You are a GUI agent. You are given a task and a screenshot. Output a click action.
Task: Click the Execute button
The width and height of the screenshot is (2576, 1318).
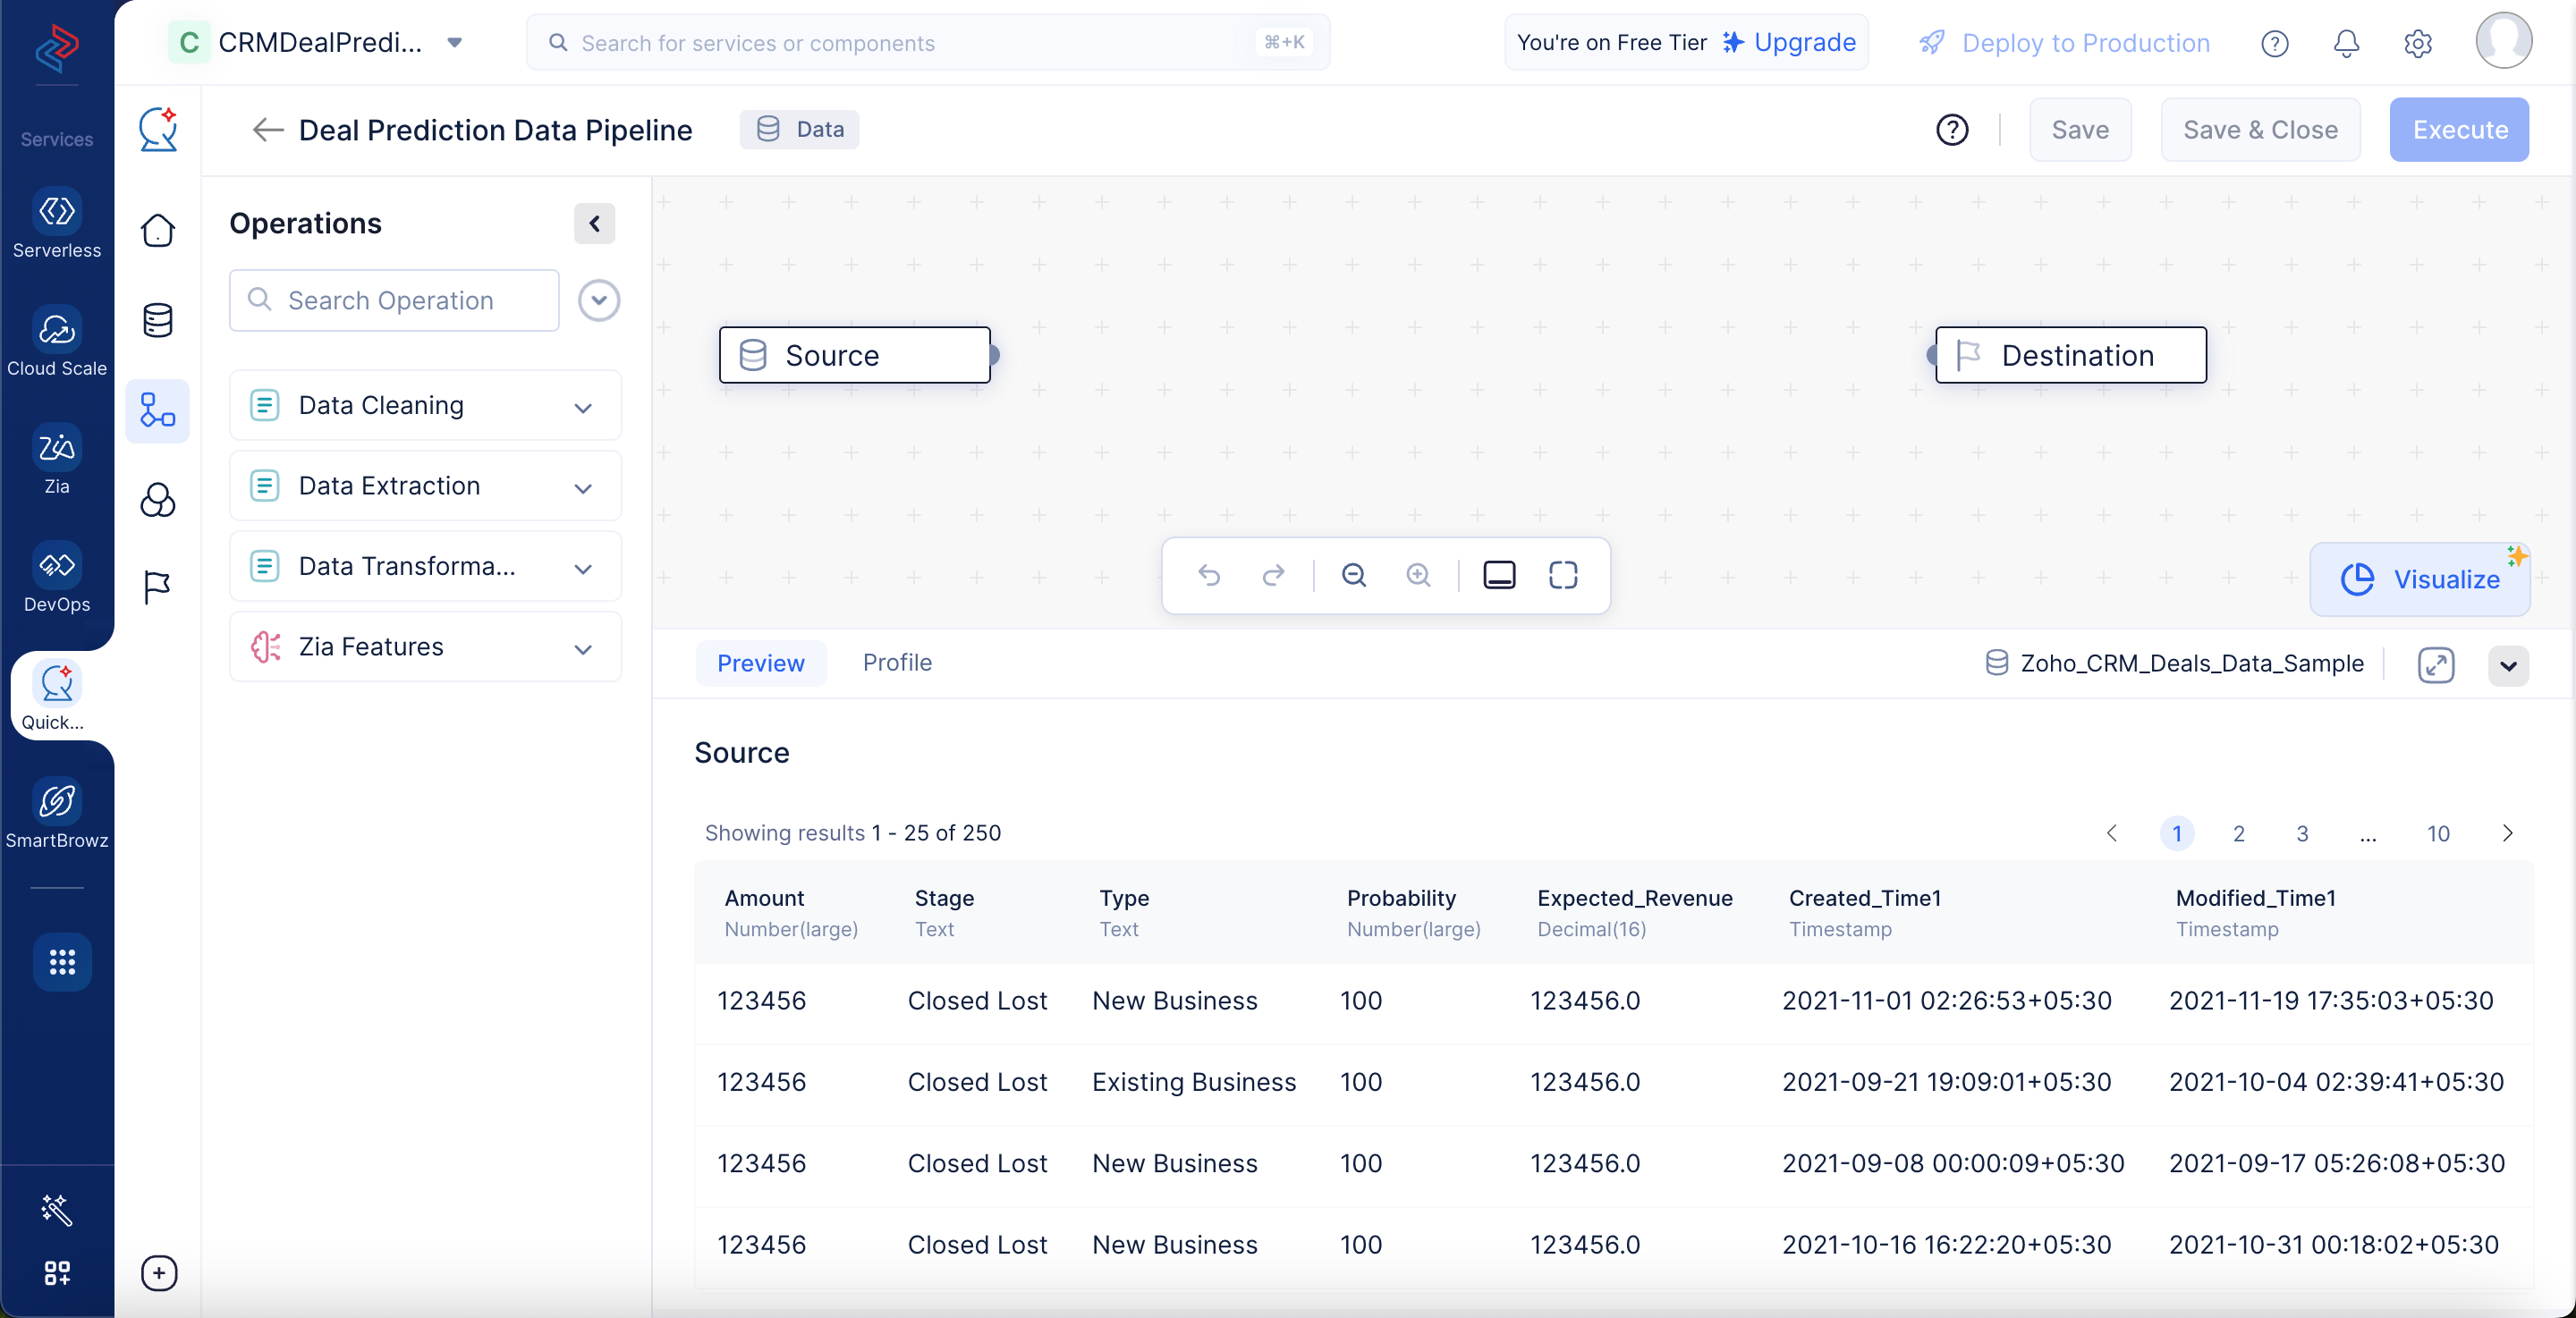2459,130
